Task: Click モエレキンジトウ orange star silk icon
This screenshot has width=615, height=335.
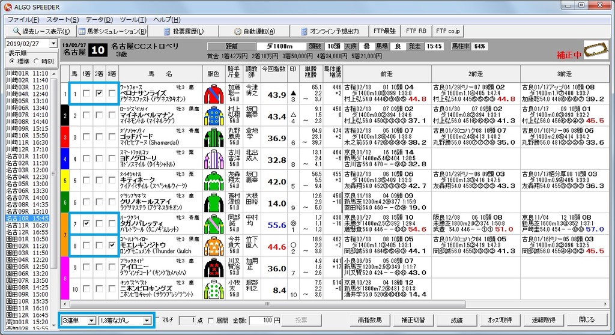Action: point(214,246)
